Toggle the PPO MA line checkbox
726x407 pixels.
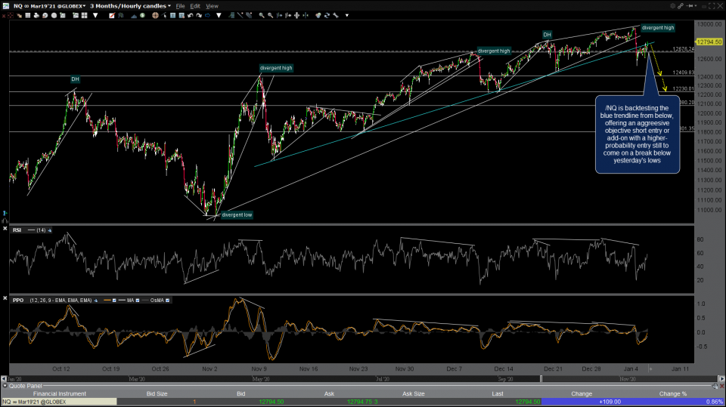pyautogui.click(x=138, y=301)
